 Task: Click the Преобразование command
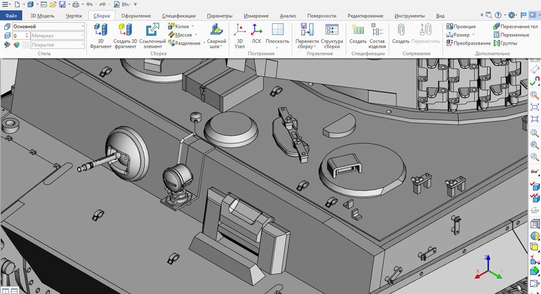[468, 43]
